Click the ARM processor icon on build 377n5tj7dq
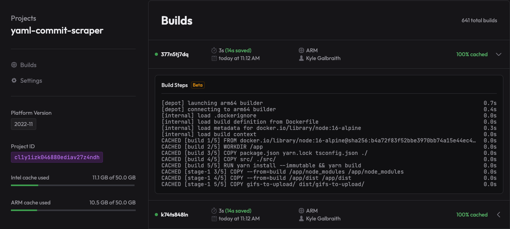This screenshot has height=229, width=510. click(x=301, y=50)
